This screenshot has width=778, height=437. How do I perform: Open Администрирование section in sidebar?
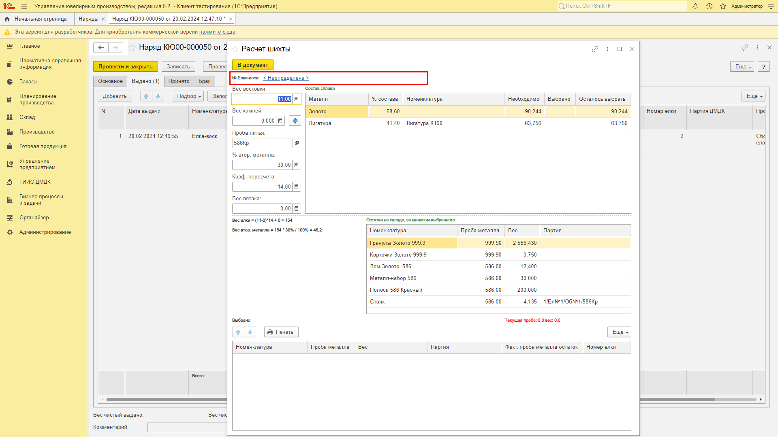45,232
